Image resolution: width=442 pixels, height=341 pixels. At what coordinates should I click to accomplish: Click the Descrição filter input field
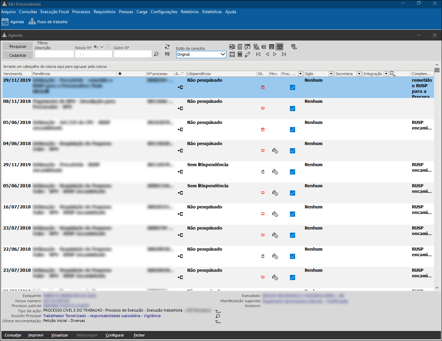pyautogui.click(x=54, y=54)
